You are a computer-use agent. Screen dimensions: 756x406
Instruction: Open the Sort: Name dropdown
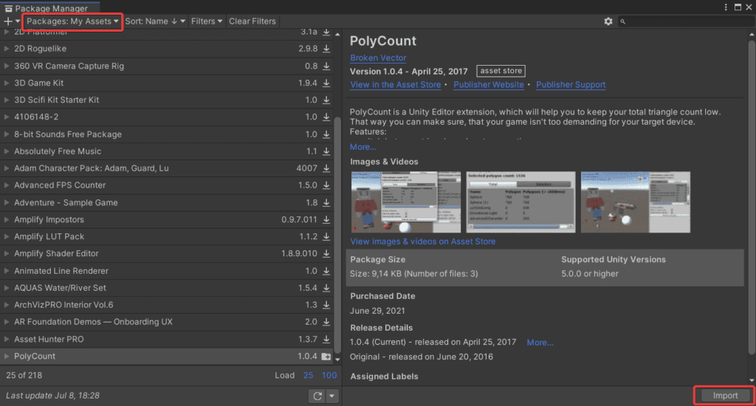click(x=155, y=21)
